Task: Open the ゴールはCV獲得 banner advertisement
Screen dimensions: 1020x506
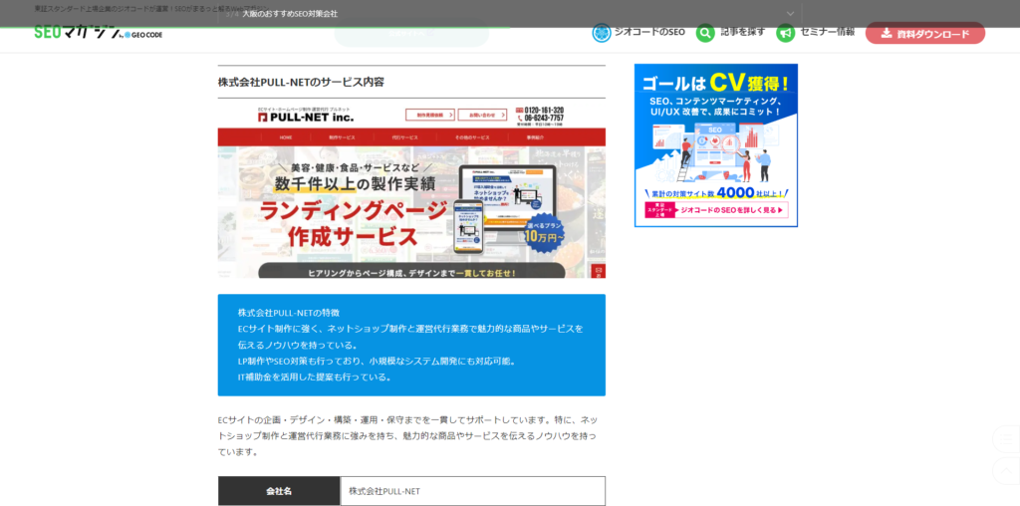Action: 715,145
